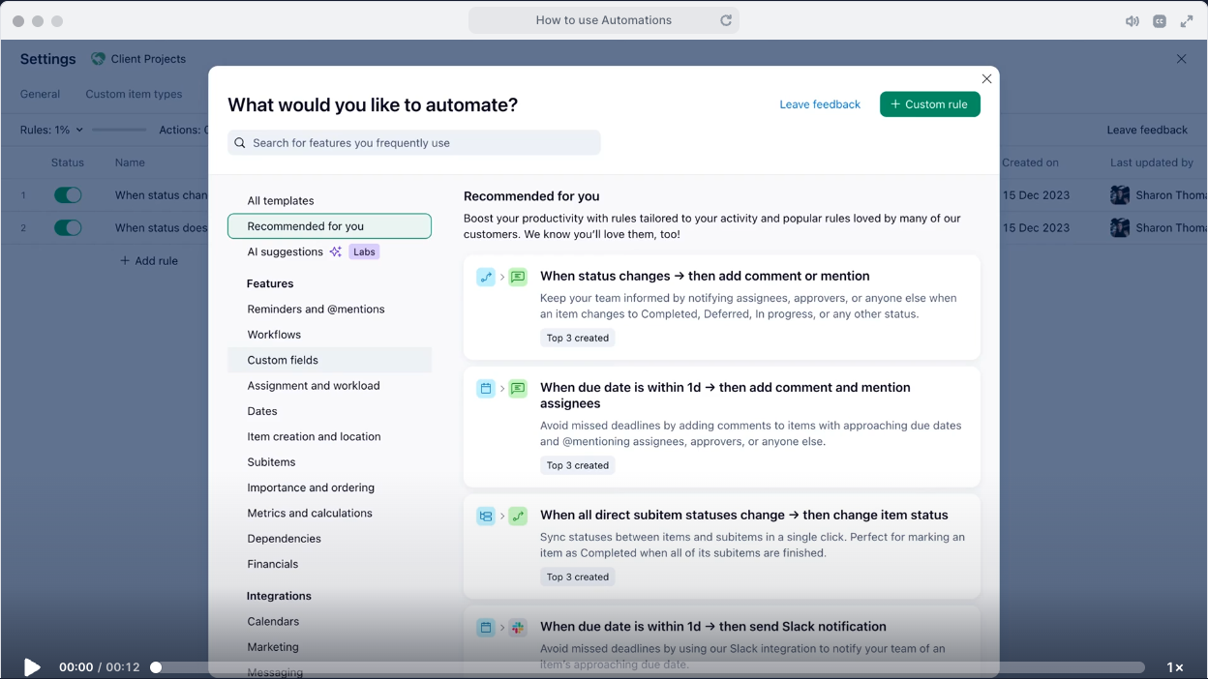Click Sharon's avatar in first rule row
The height and width of the screenshot is (679, 1208).
[x=1120, y=195]
